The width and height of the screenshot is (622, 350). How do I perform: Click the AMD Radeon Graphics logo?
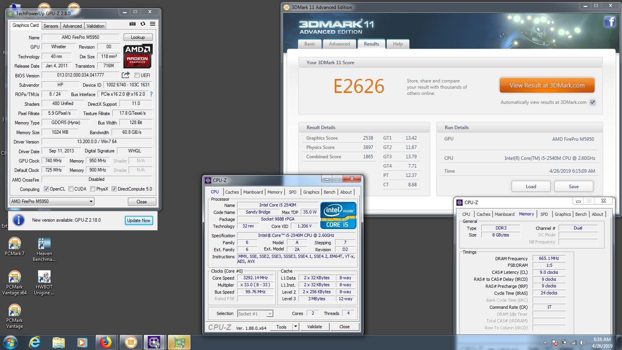pos(138,56)
